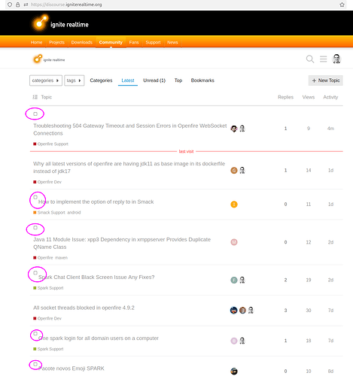Open Support in the orange navigation bar
Image resolution: width=353 pixels, height=376 pixels.
(x=153, y=42)
